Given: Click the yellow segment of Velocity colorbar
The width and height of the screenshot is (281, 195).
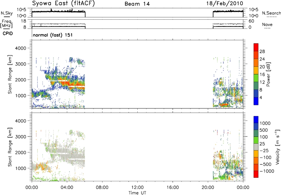Looking at the screenshot, I should (256, 154).
